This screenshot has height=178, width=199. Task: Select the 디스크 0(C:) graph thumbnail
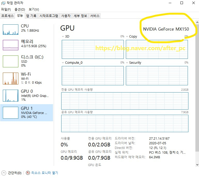pyautogui.click(x=11, y=61)
